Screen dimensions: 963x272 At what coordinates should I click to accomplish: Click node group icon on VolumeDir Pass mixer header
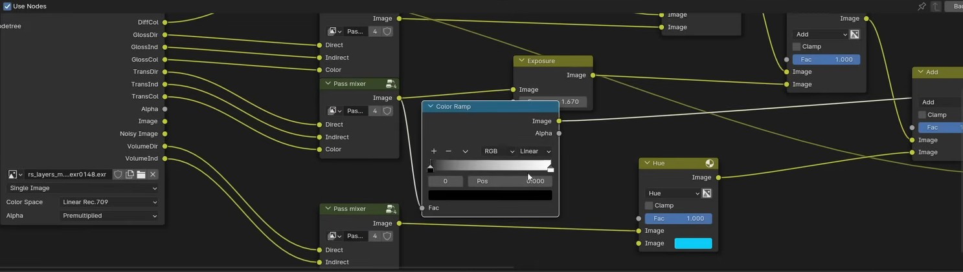tap(391, 209)
